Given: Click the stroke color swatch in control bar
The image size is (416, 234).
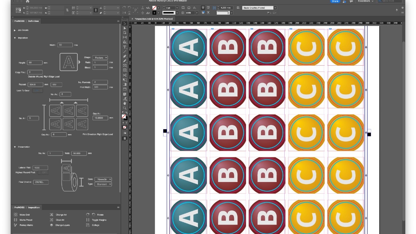Looking at the screenshot, I should click(x=154, y=13).
